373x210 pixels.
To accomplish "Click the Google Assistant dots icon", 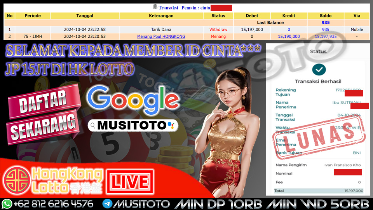I will coord(171,125).
